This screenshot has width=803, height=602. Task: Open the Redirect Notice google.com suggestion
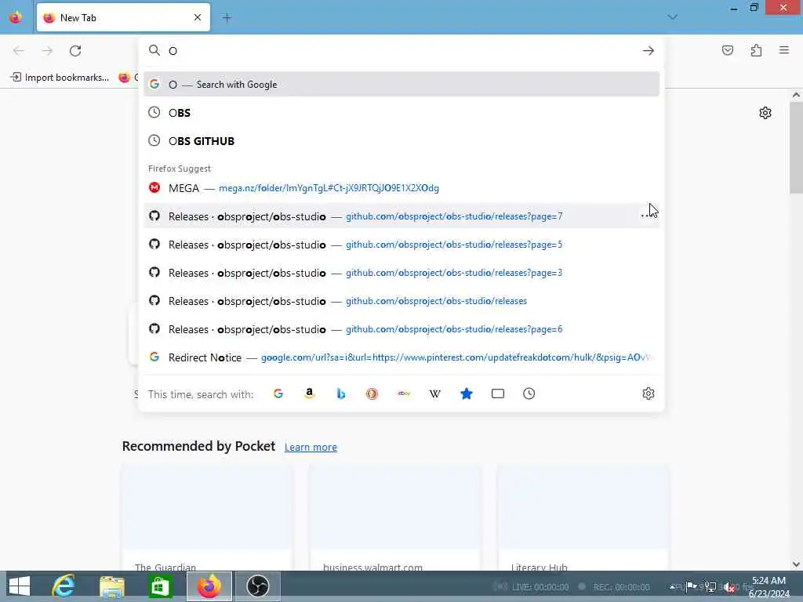click(401, 357)
